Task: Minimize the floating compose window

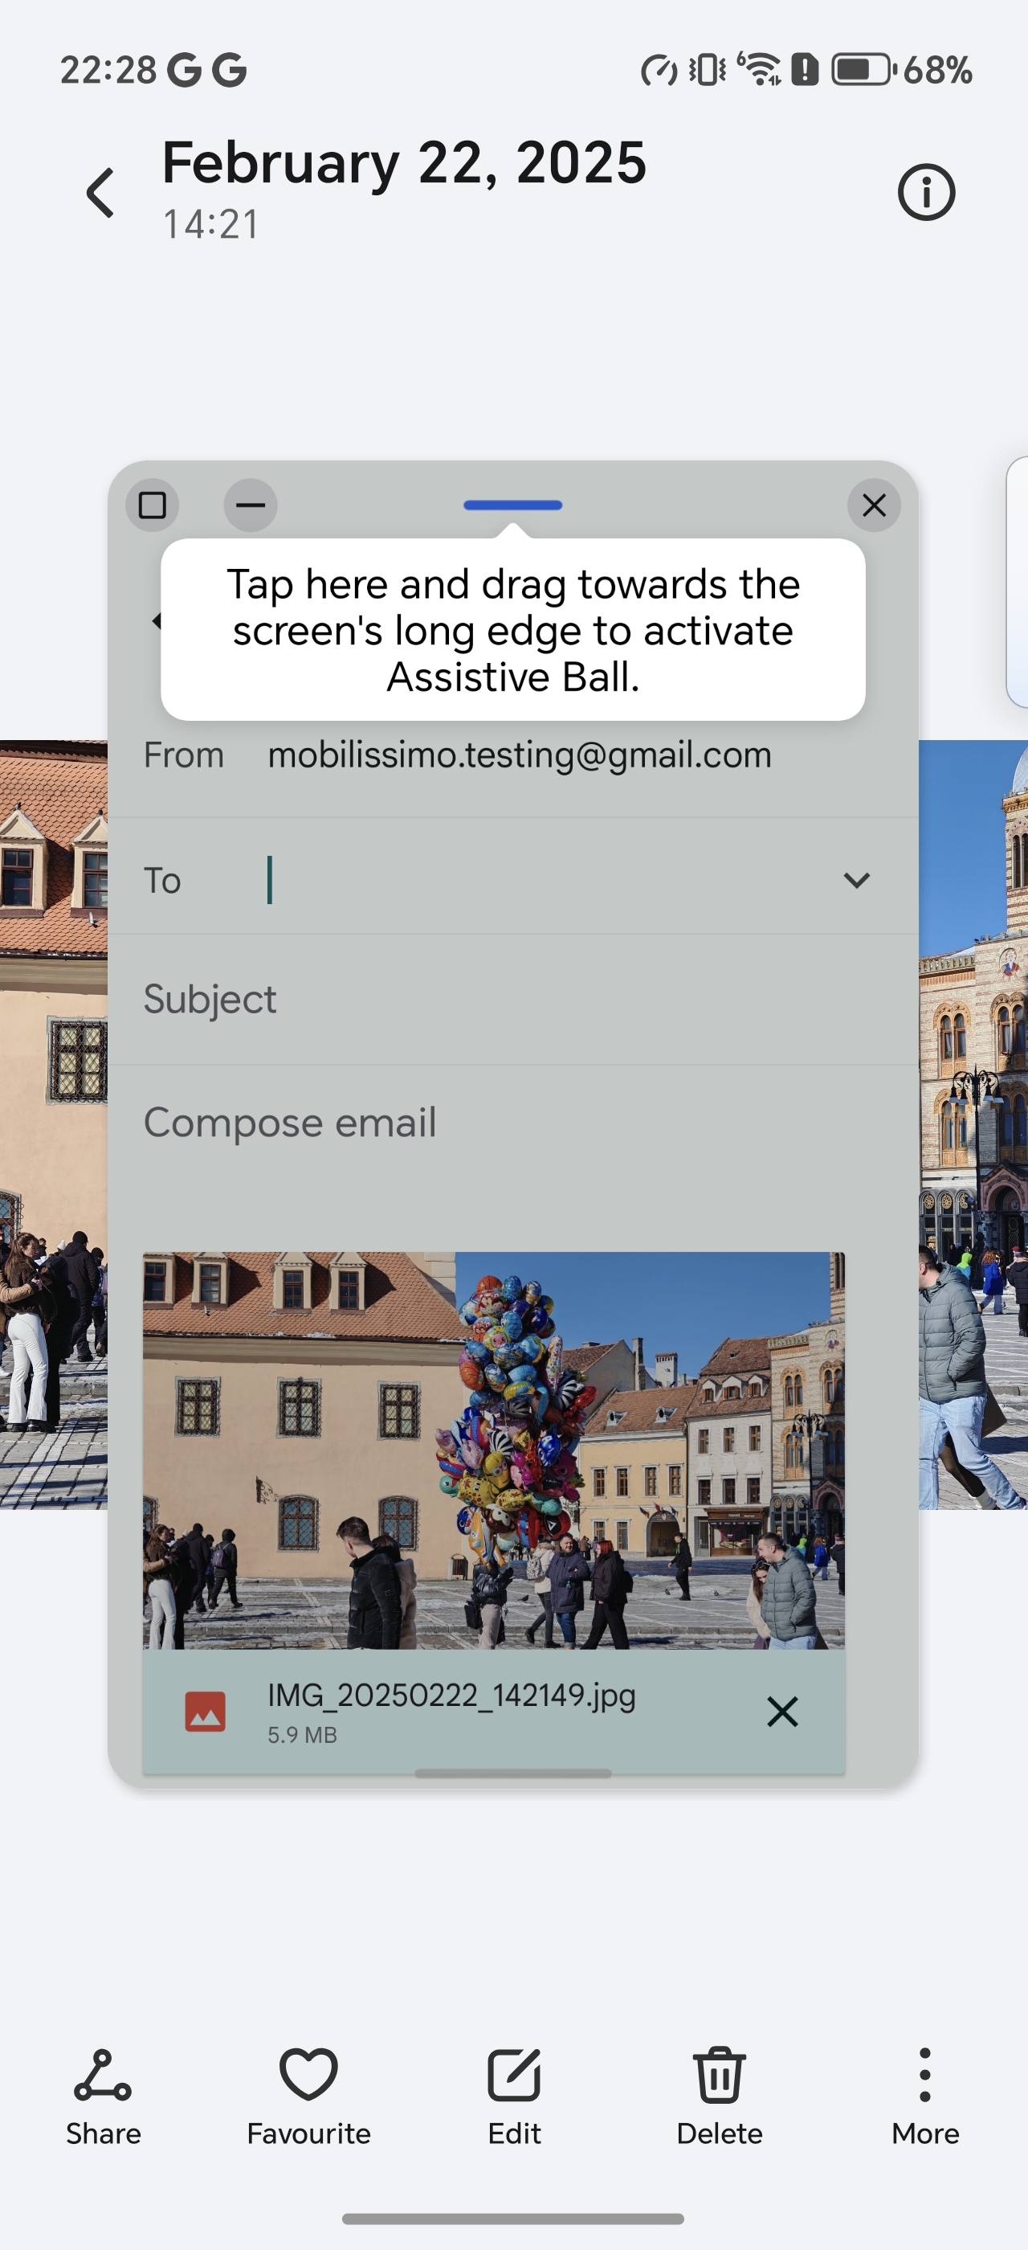Action: coord(251,505)
